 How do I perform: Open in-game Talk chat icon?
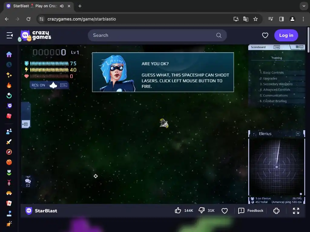[x=28, y=181]
